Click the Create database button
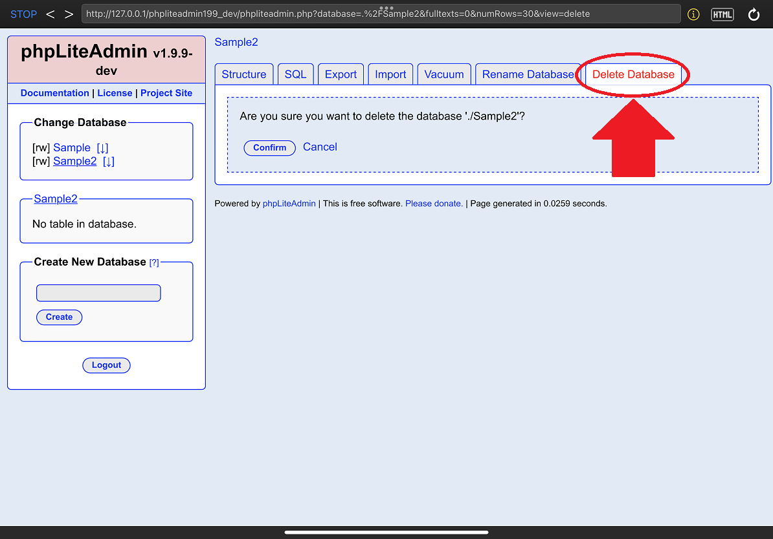 pos(59,317)
